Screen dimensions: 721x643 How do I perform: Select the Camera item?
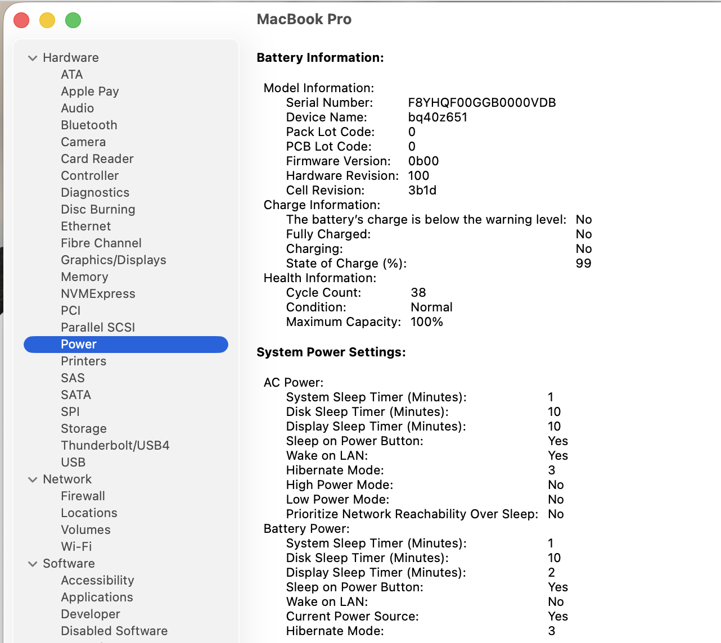click(x=83, y=142)
